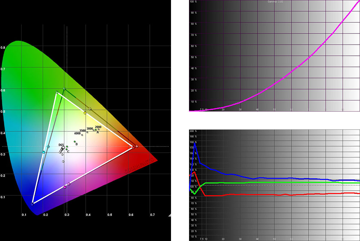The image size is (360, 241).
Task: Click the resize grip below CIE diagram
Action: pyautogui.click(x=169, y=214)
